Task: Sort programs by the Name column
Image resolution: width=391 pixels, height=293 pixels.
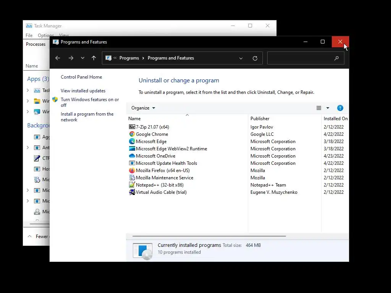Action: coord(134,119)
